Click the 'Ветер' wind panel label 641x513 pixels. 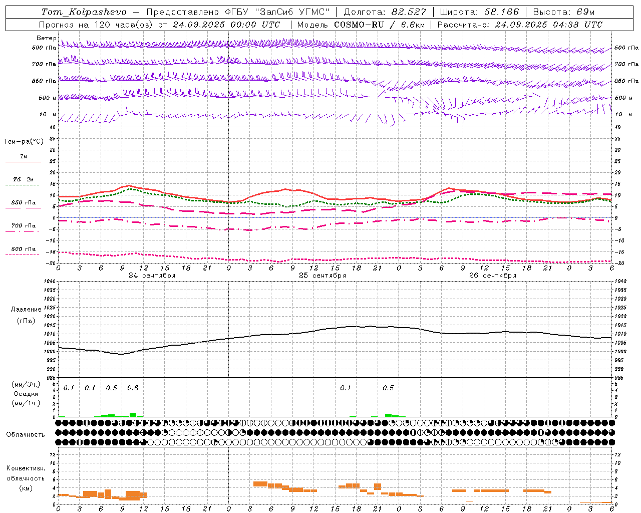click(x=47, y=38)
